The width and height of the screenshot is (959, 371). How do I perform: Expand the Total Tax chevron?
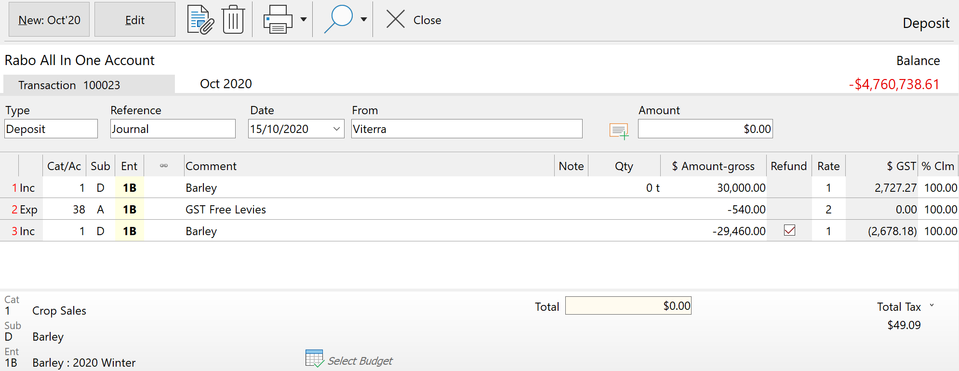click(932, 305)
